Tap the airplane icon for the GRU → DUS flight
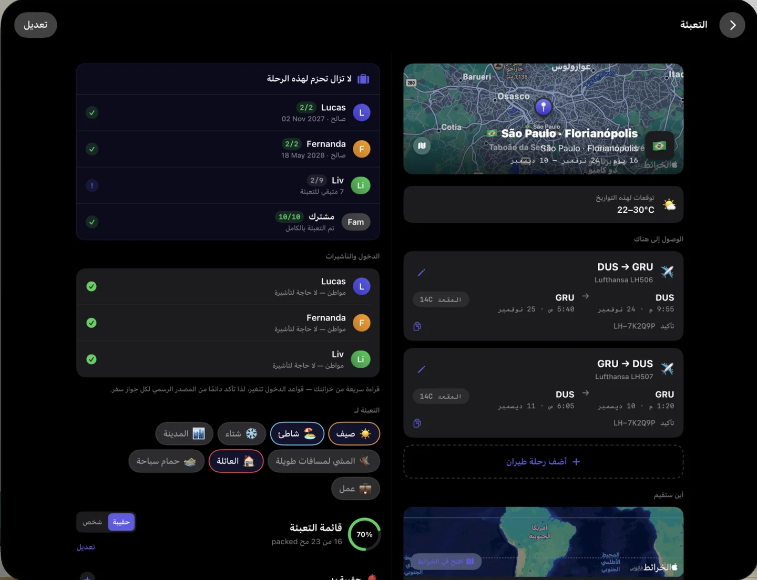This screenshot has width=757, height=580. point(667,368)
